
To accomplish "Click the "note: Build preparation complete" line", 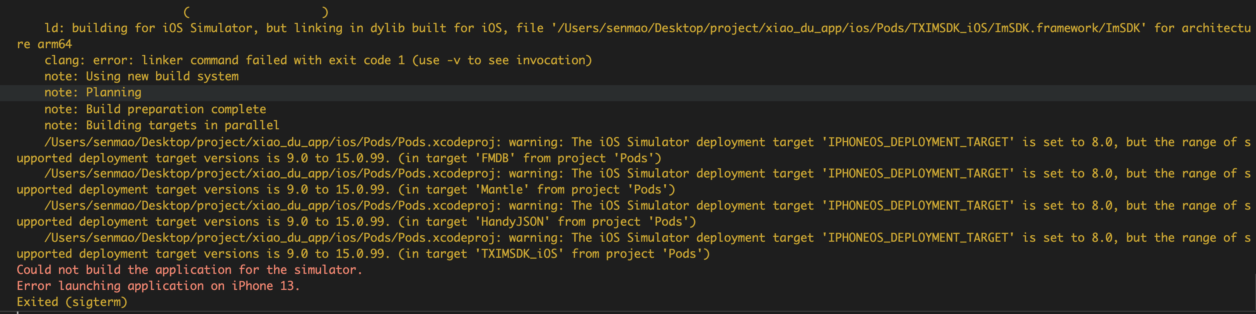I will [x=155, y=109].
